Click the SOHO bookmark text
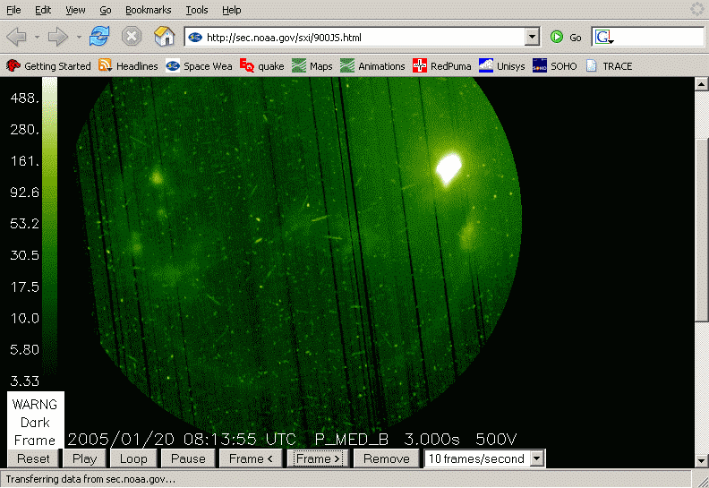Screen dimensions: 709x488 pyautogui.click(x=564, y=66)
